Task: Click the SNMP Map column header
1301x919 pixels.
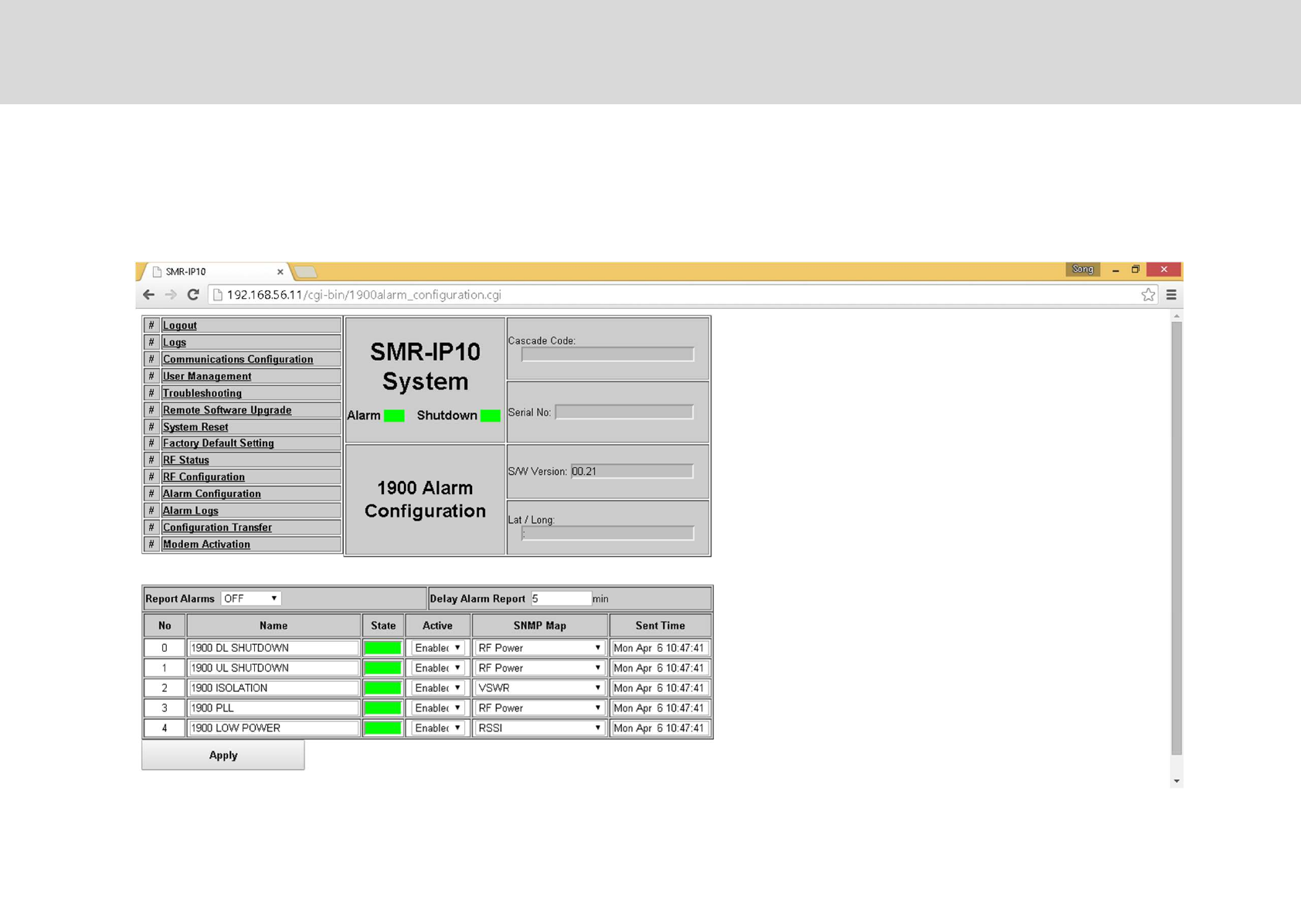Action: coord(539,626)
